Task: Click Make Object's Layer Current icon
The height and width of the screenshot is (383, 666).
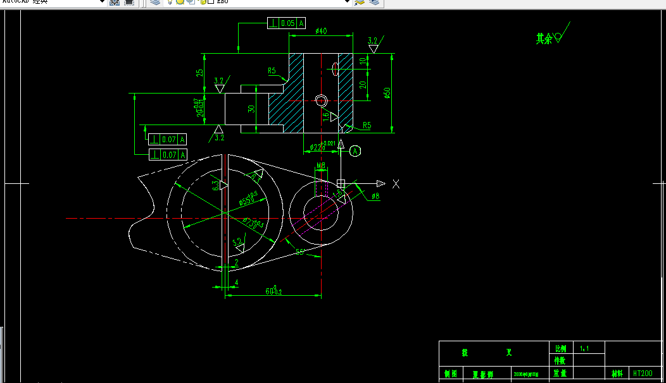Action: click(x=360, y=2)
